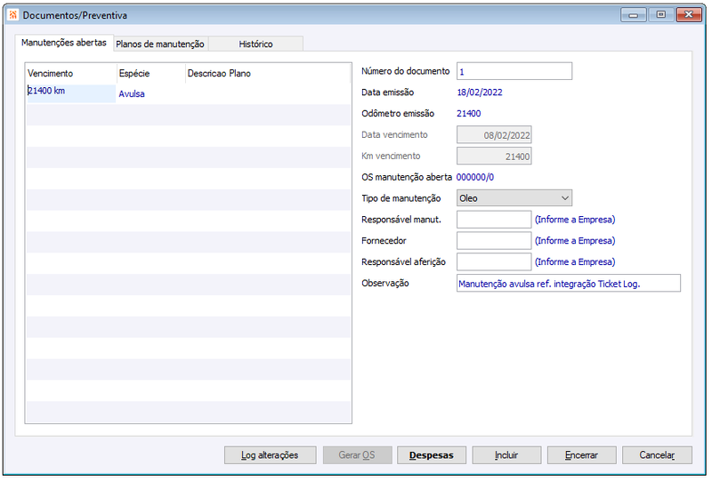Click the Fornecedor input field

tap(494, 241)
